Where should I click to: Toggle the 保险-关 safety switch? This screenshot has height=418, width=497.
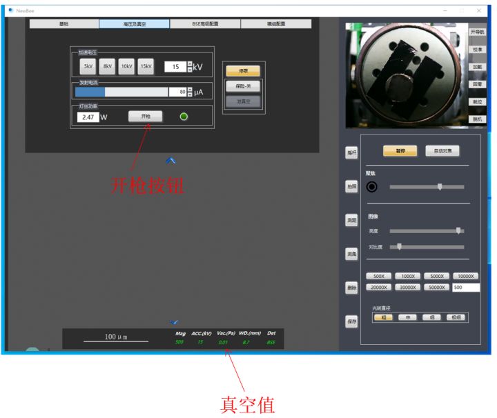coord(243,86)
